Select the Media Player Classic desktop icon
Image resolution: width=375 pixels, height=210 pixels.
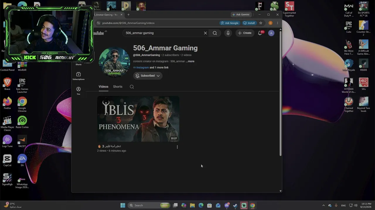point(7,124)
